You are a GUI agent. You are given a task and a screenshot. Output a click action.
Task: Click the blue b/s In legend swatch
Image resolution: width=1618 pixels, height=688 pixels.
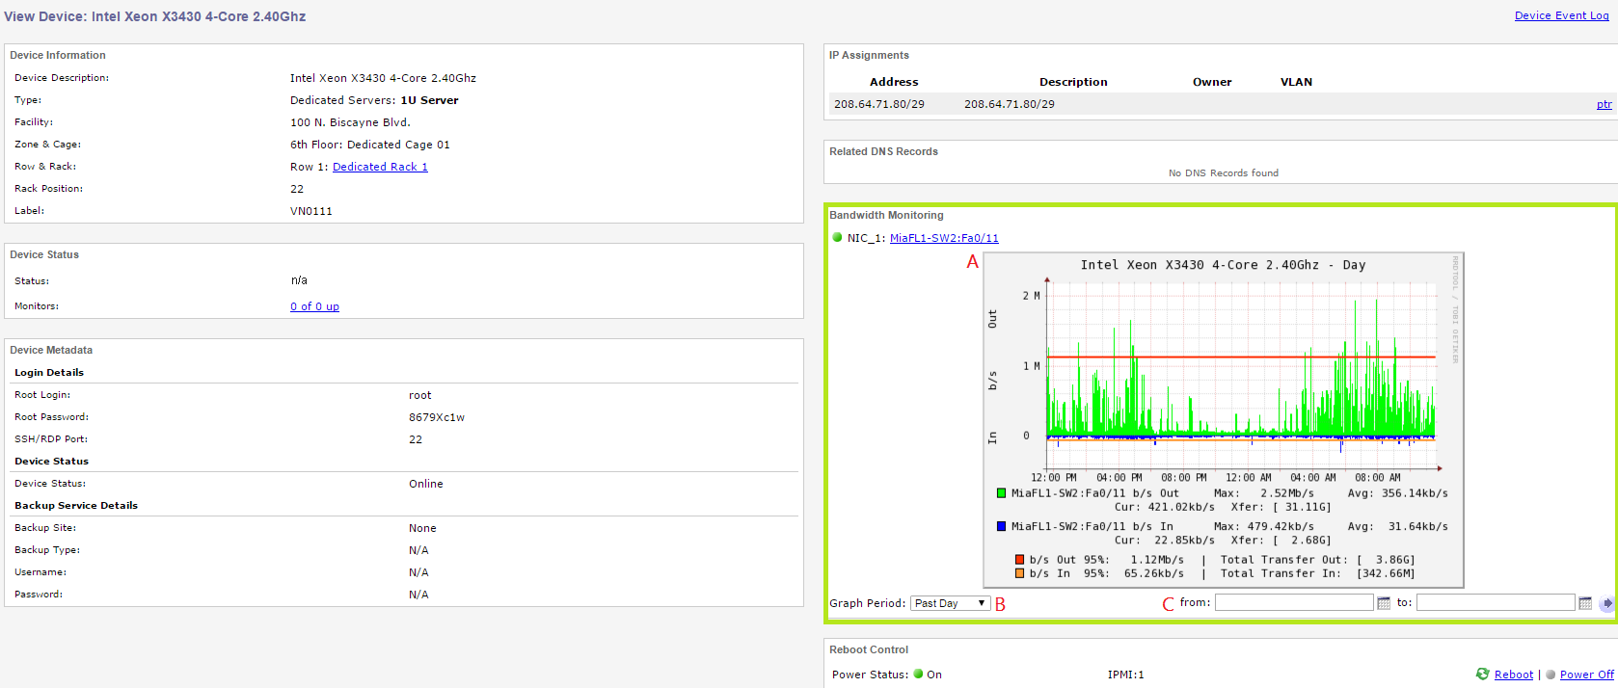pyautogui.click(x=1001, y=526)
